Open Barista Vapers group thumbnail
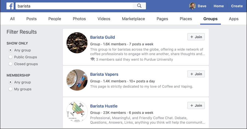The width and height of the screenshot is (247, 129). tap(77, 80)
